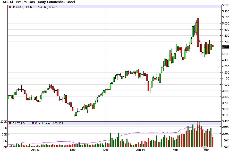Click the purple Open Interest legend swatch
This screenshot has width=230, height=152.
(33, 123)
